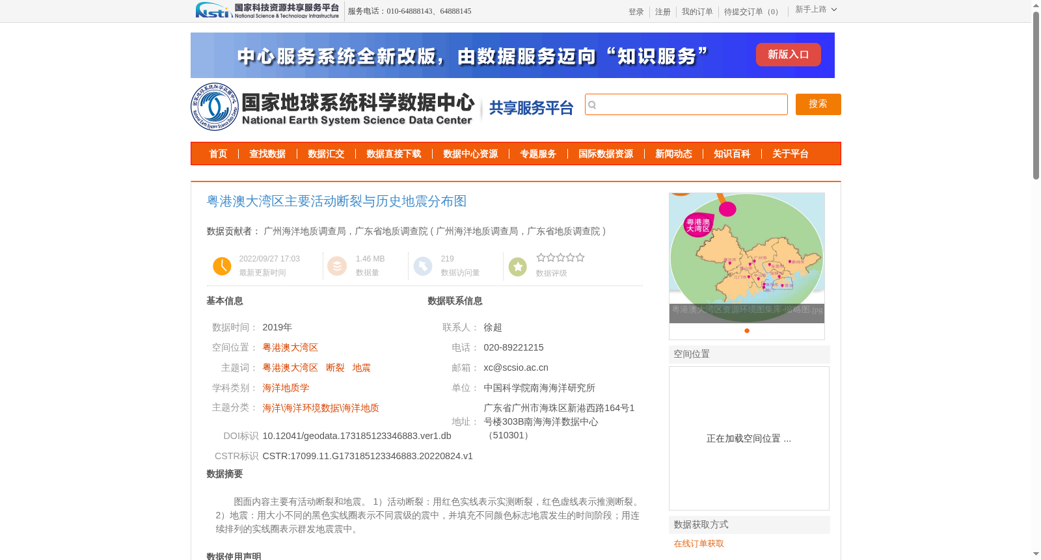
Task: Click the 海洋地质学 subject category link
Action: pyautogui.click(x=286, y=388)
